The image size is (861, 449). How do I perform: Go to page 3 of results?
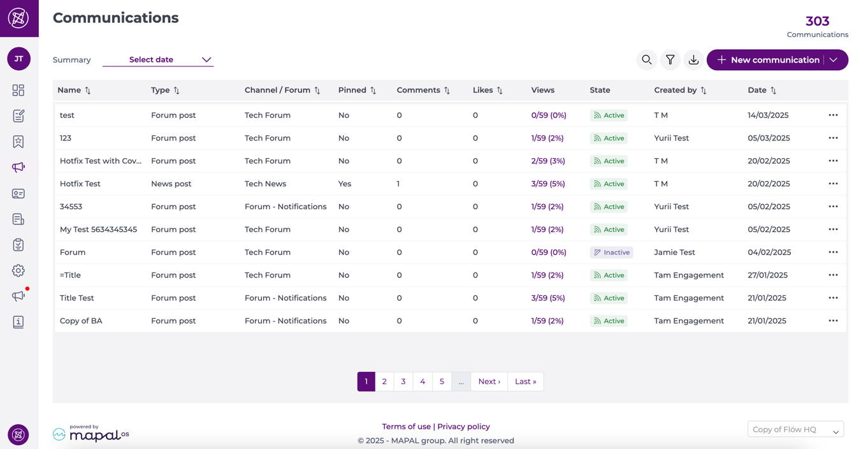tap(403, 381)
